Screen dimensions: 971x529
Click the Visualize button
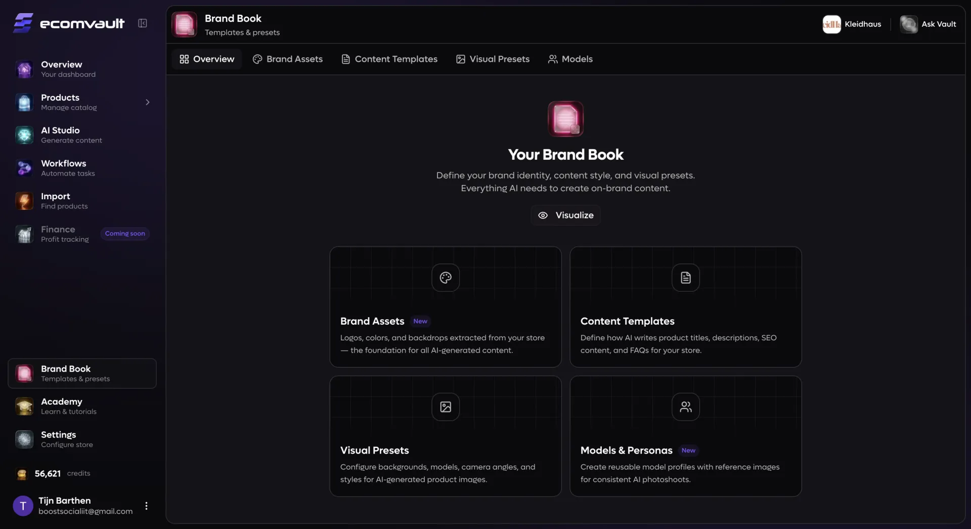pyautogui.click(x=565, y=215)
